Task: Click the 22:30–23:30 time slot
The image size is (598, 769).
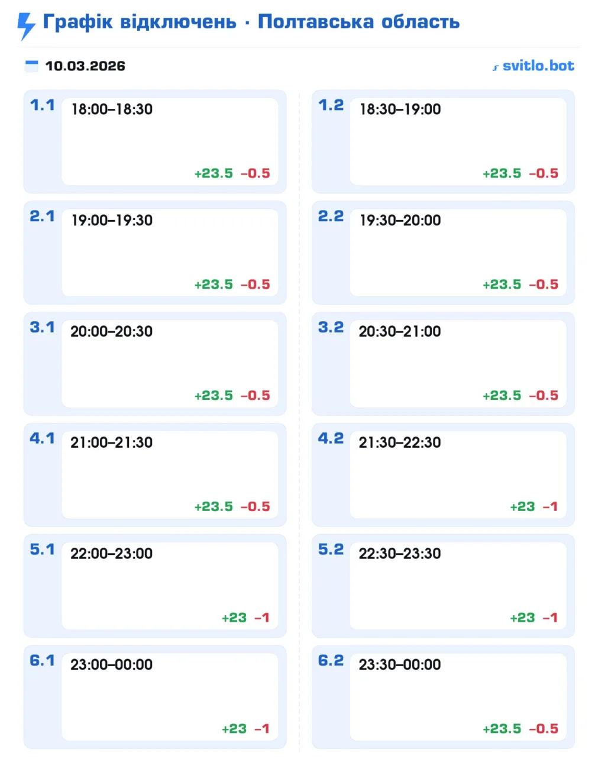Action: point(400,554)
